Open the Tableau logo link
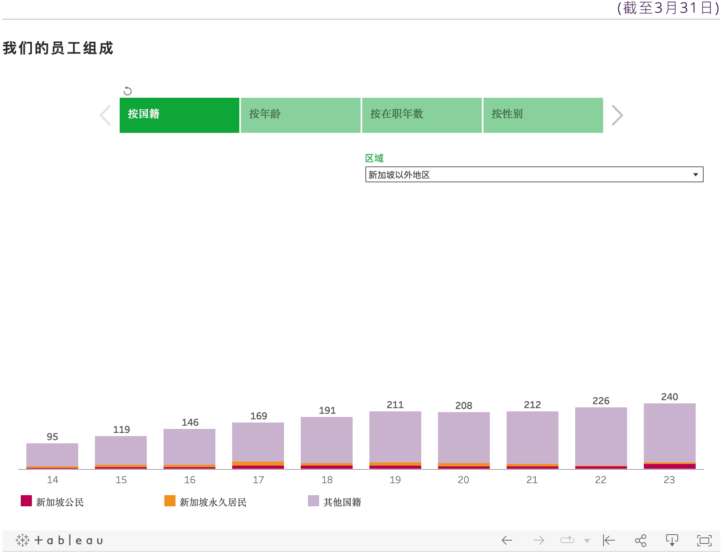This screenshot has width=722, height=553. pyautogui.click(x=59, y=540)
